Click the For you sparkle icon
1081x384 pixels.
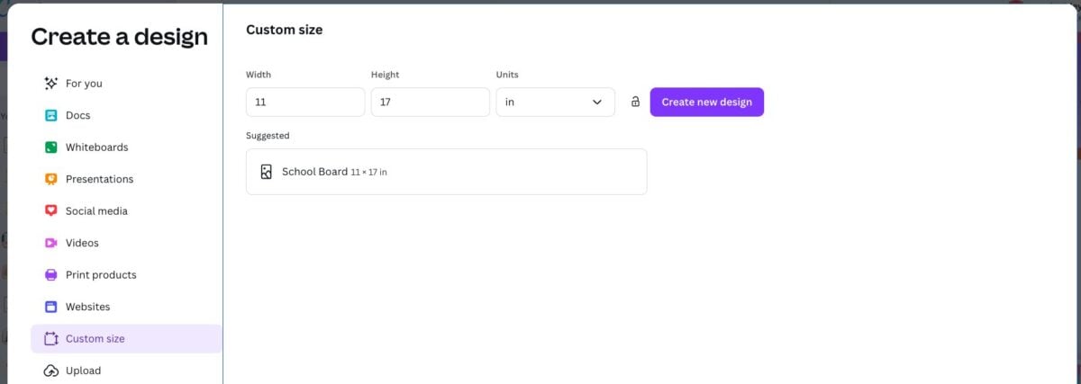pyautogui.click(x=51, y=84)
